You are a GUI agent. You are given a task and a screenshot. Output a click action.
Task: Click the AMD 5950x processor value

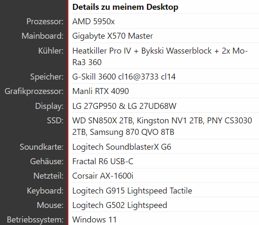click(x=93, y=22)
